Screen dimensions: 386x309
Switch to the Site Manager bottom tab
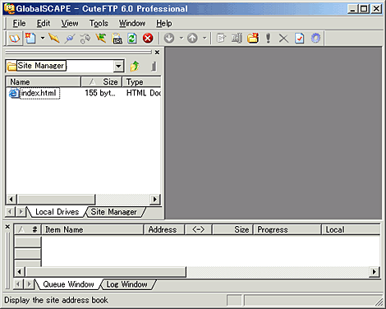[113, 212]
